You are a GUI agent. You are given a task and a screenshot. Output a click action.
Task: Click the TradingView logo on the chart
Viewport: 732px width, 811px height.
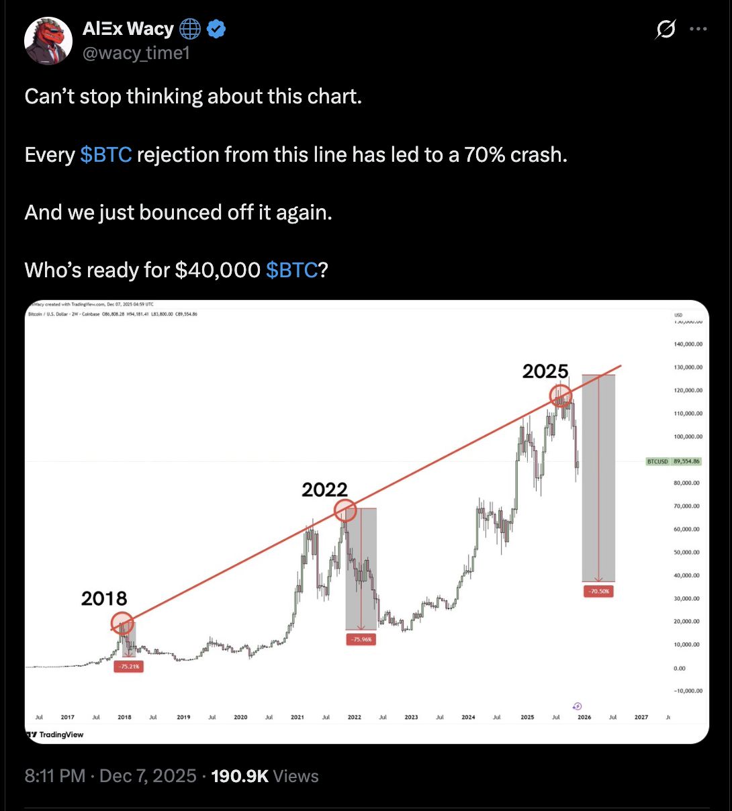coord(54,734)
